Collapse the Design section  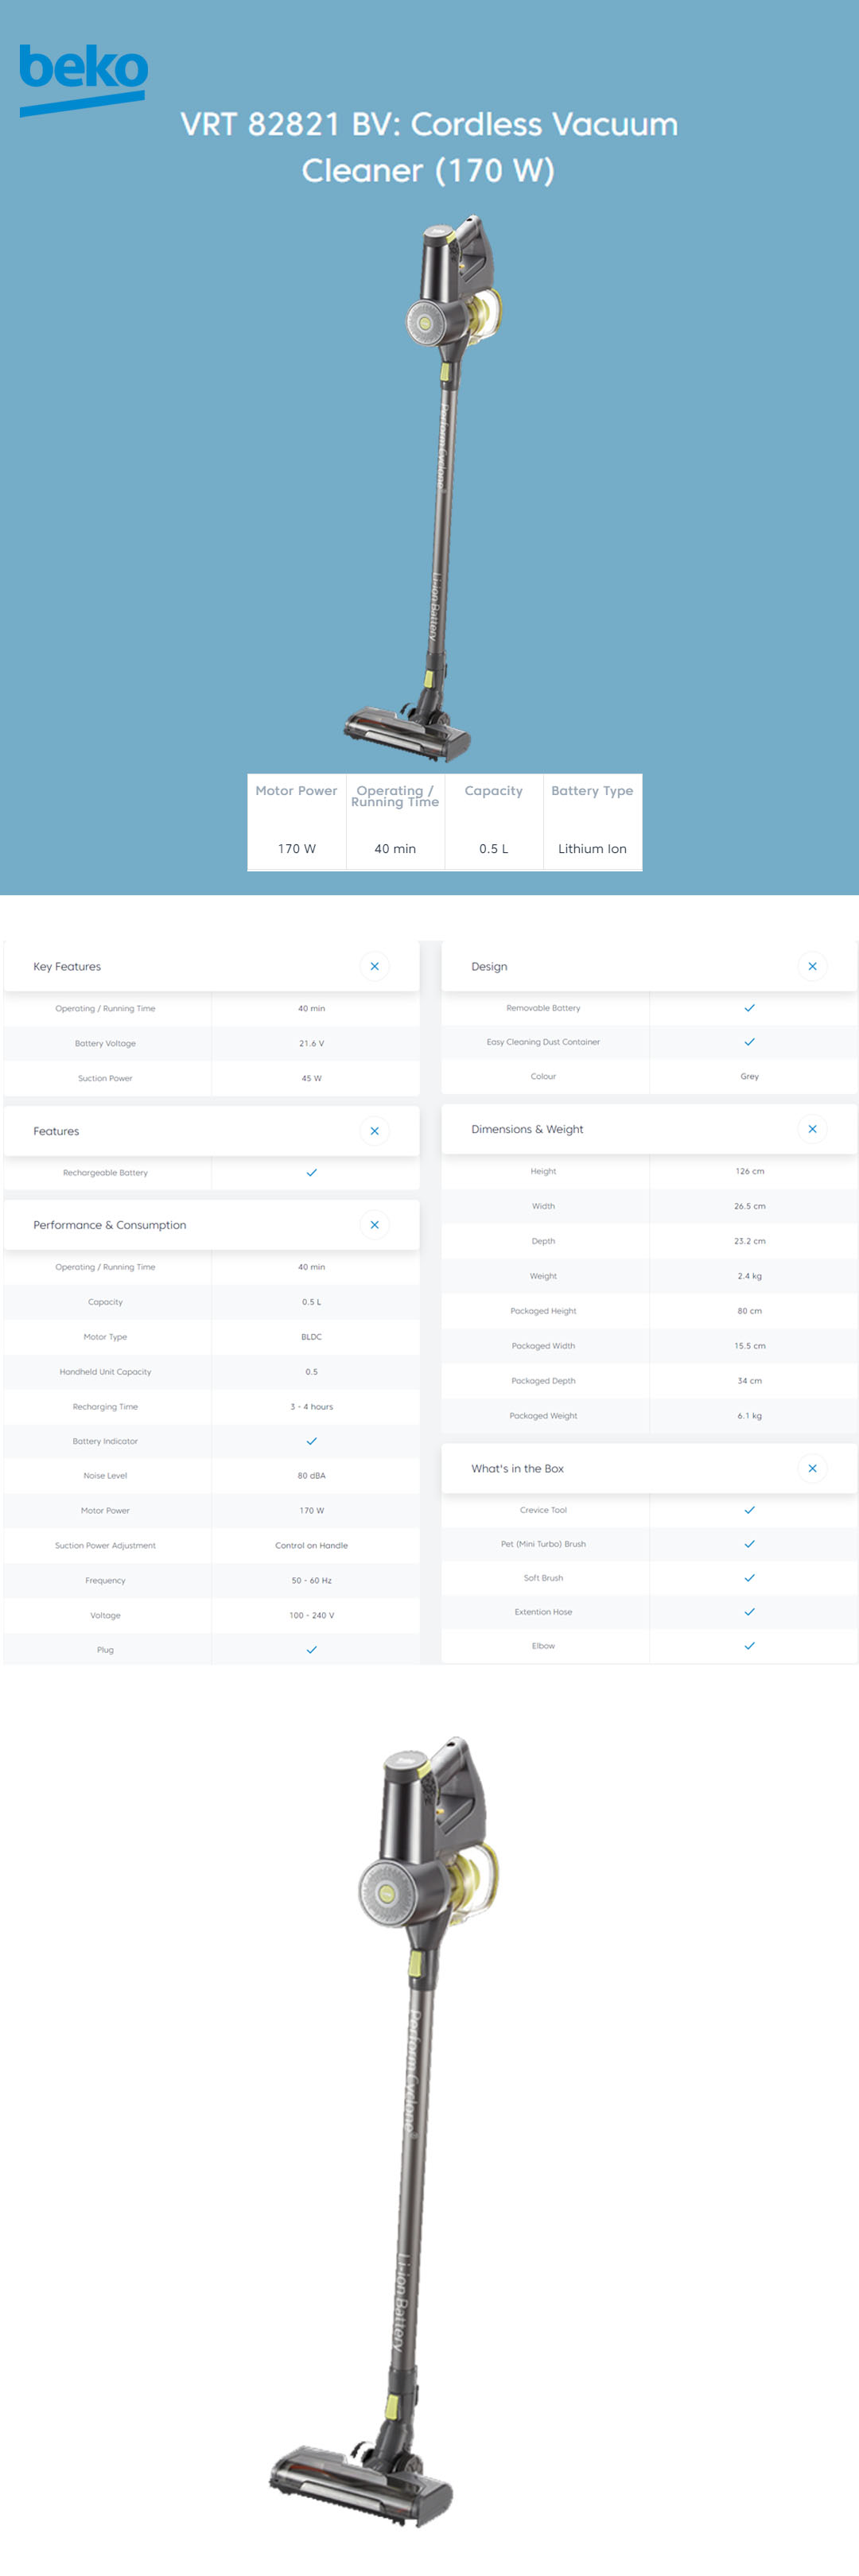click(x=812, y=966)
